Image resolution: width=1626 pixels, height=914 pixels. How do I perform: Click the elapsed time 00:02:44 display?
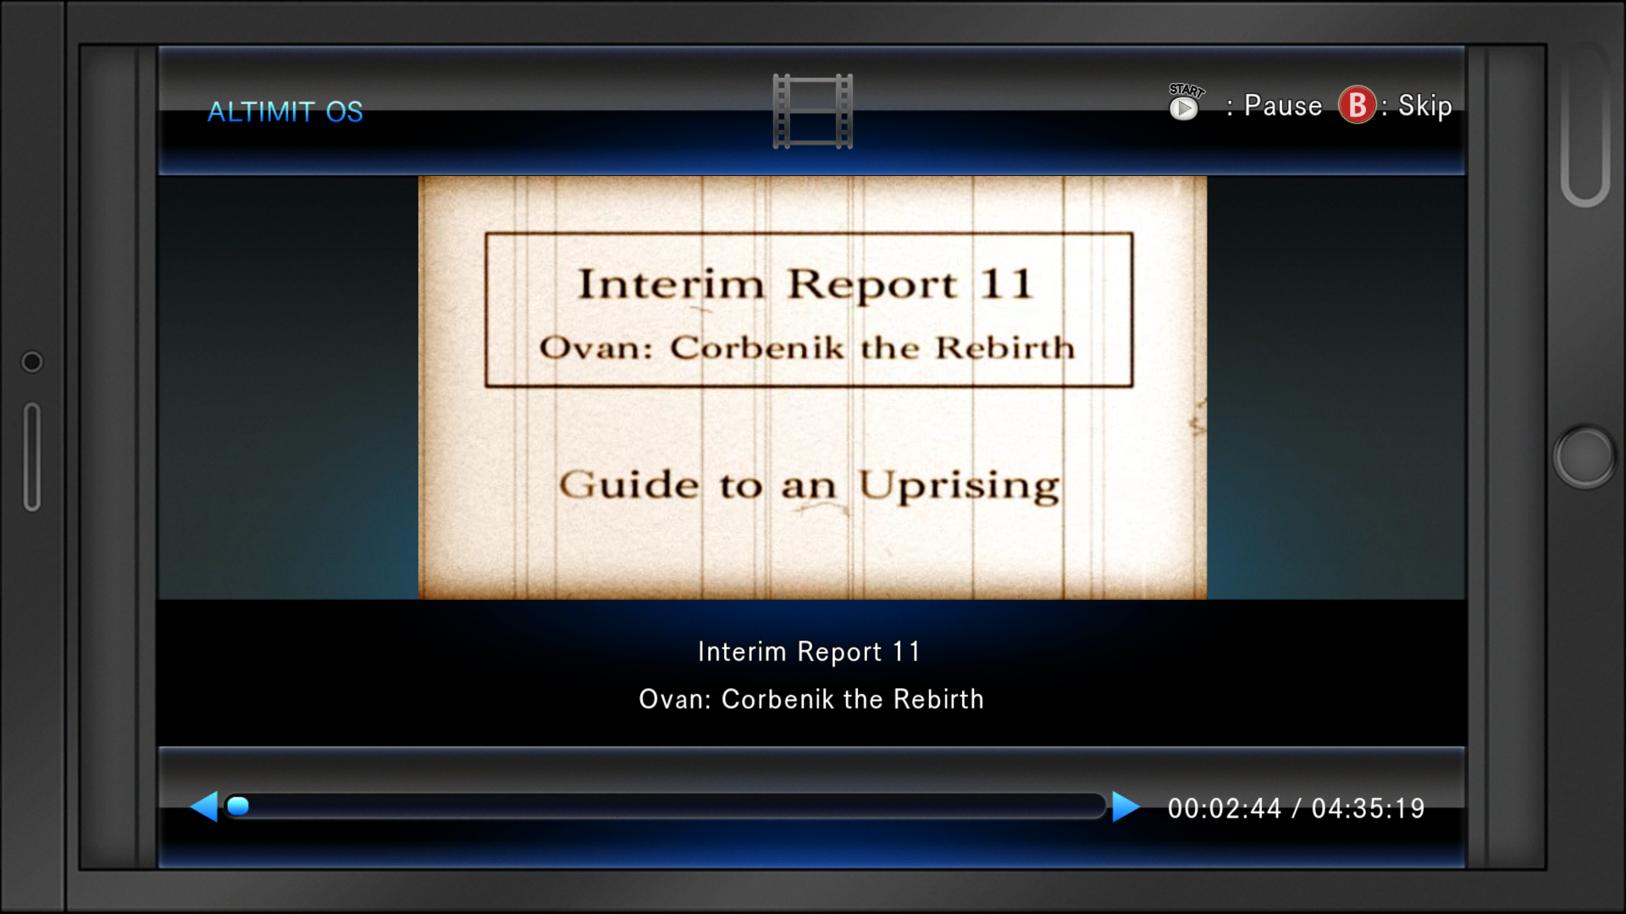(x=1224, y=808)
